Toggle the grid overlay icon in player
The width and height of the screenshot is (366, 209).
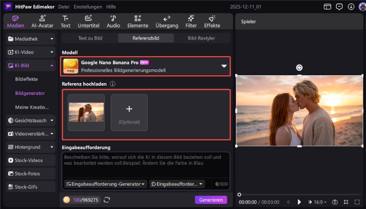346,202
